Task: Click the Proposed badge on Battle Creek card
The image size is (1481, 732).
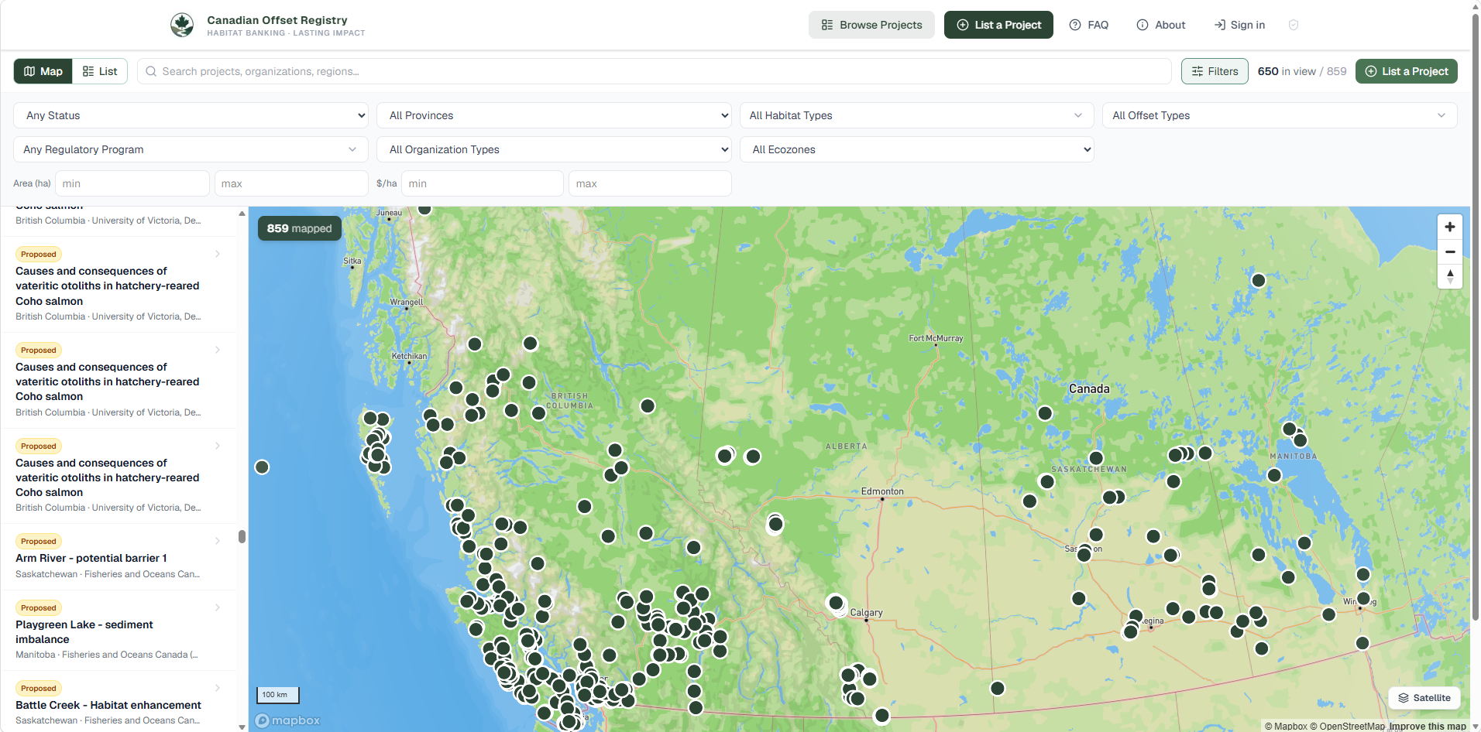Action: point(39,688)
